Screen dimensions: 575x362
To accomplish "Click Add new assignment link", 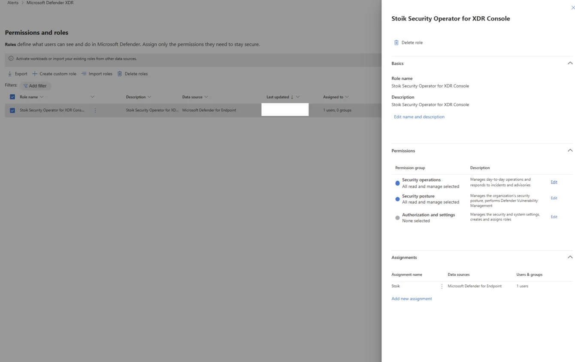I will [x=412, y=299].
